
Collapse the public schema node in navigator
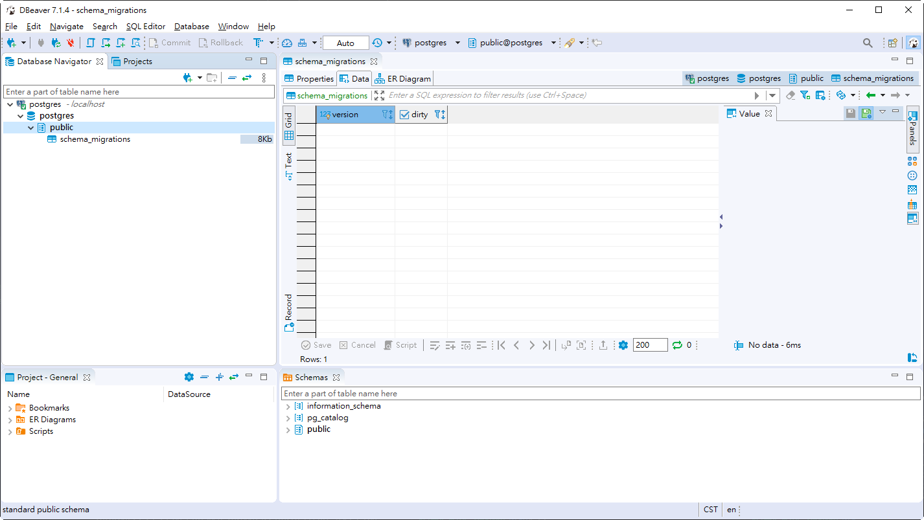pyautogui.click(x=30, y=128)
